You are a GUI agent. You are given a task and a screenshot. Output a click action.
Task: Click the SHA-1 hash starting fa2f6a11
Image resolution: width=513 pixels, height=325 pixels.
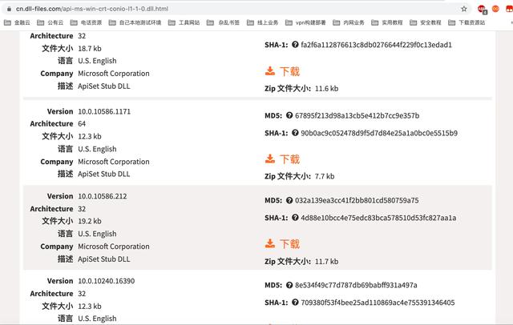click(376, 45)
